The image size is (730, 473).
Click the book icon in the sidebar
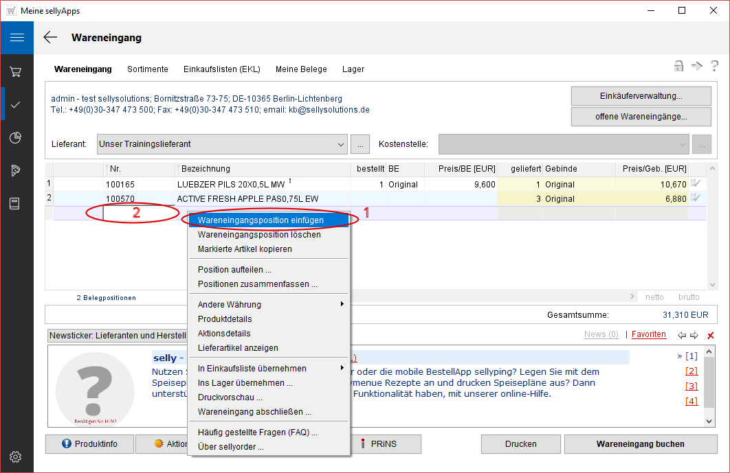tap(16, 203)
